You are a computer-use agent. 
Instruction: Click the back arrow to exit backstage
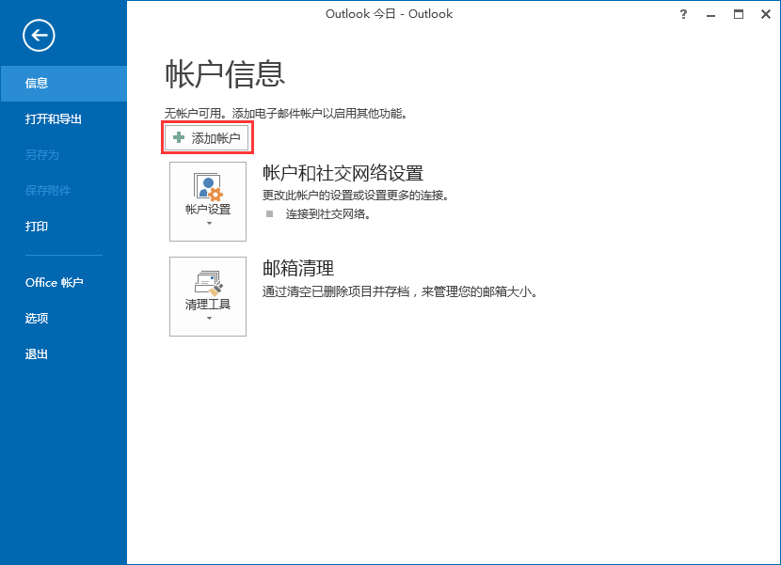39,36
